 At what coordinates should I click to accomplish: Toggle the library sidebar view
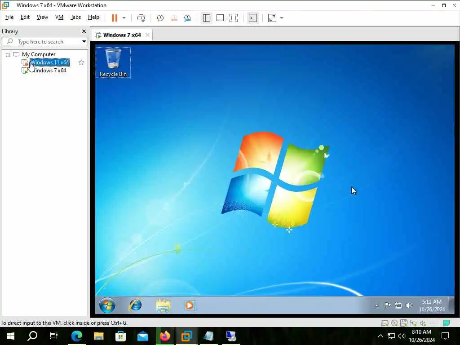[x=207, y=18]
